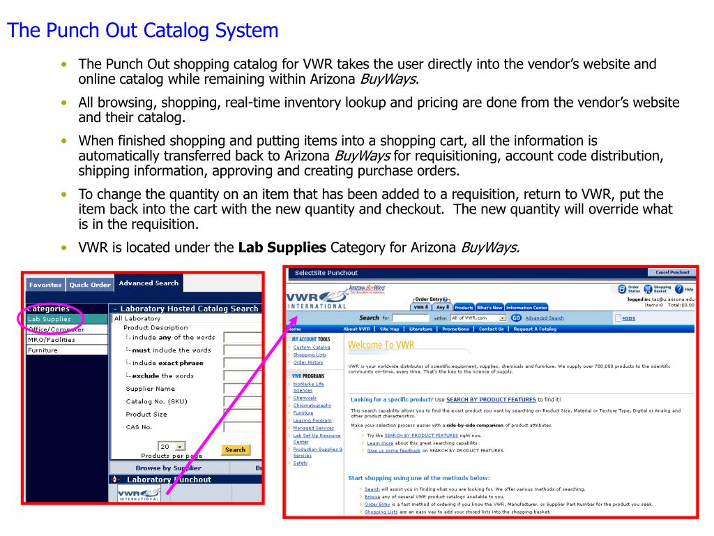Click the Order Entry help icon
This screenshot has width=714, height=536.
point(445,299)
